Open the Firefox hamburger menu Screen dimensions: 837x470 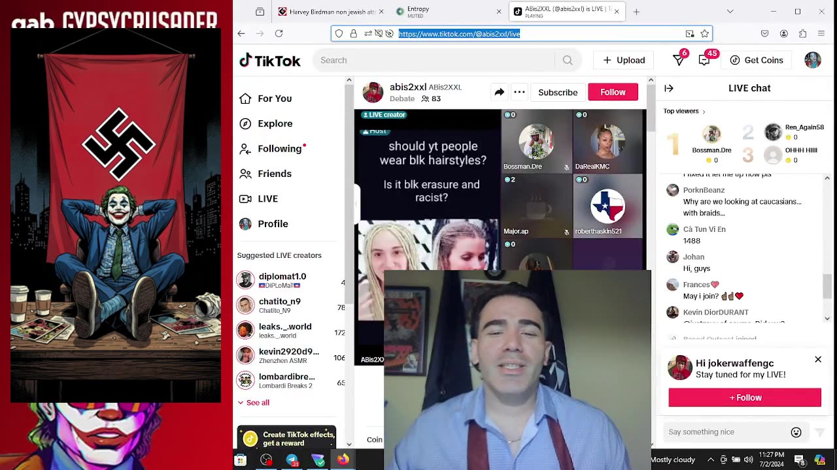tap(821, 34)
